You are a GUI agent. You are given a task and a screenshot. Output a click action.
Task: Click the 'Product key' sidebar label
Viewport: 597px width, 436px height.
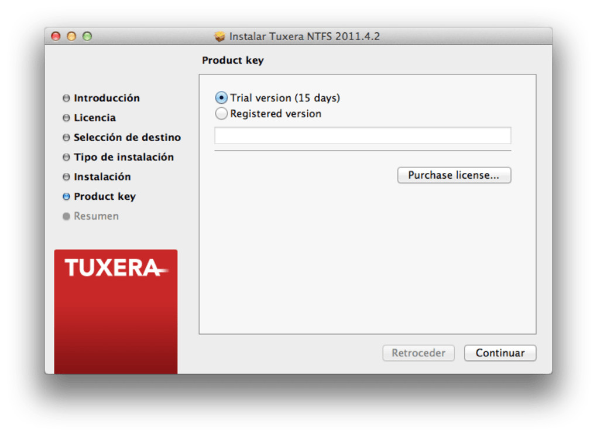pyautogui.click(x=105, y=197)
